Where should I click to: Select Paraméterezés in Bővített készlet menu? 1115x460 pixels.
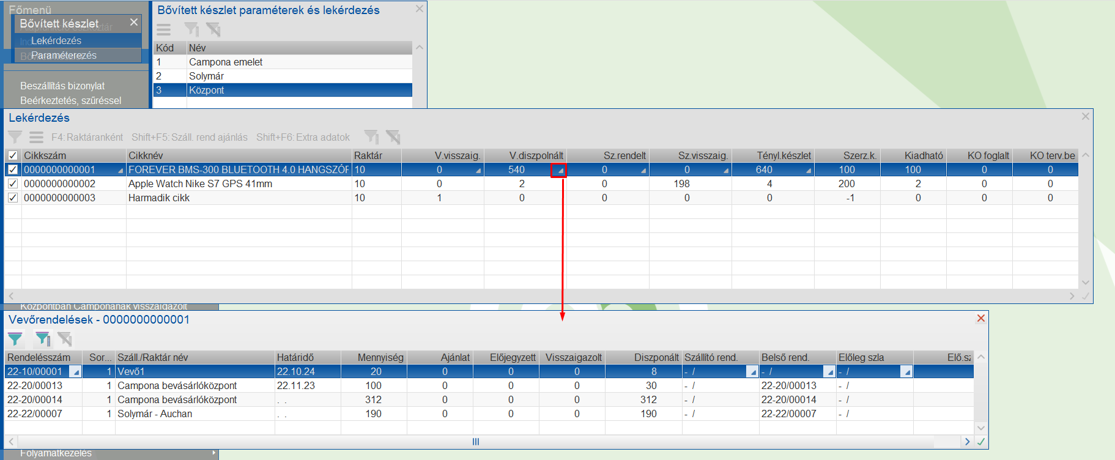78,55
